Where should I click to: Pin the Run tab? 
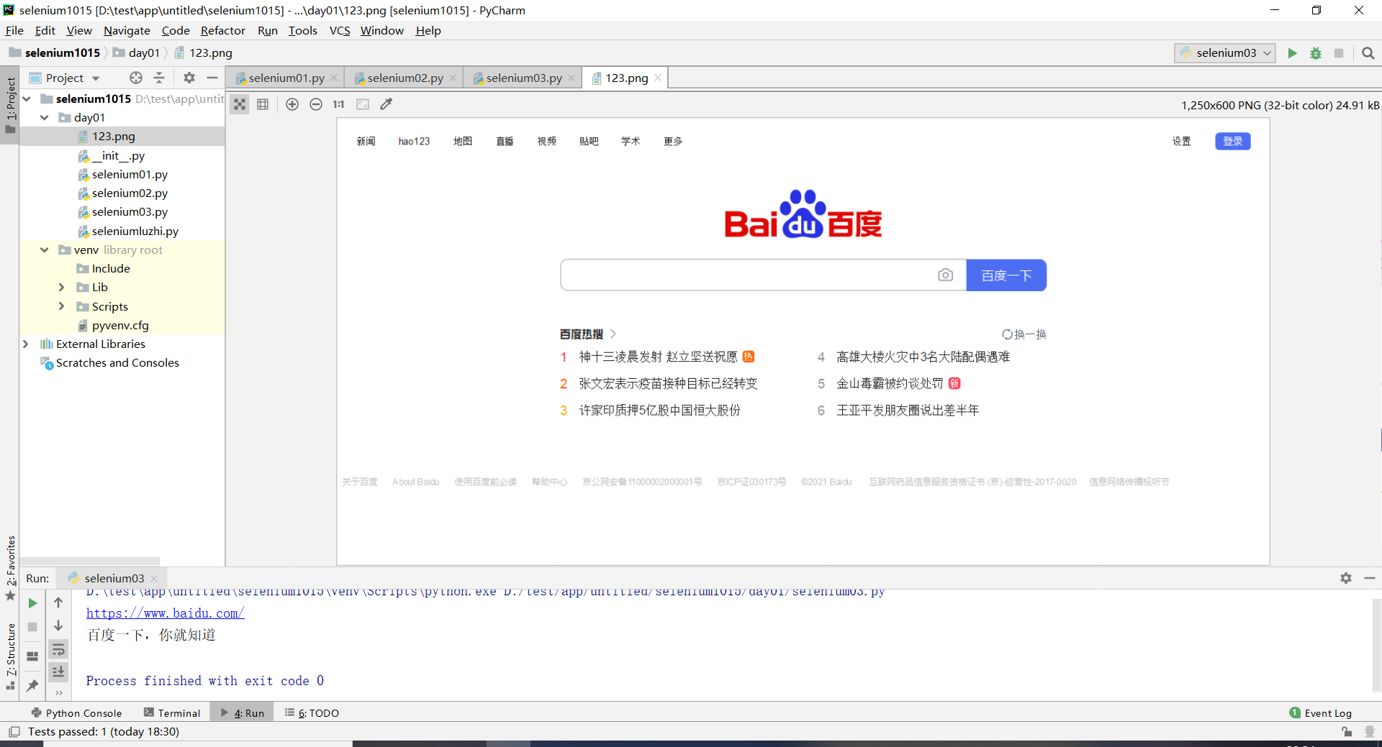(32, 686)
